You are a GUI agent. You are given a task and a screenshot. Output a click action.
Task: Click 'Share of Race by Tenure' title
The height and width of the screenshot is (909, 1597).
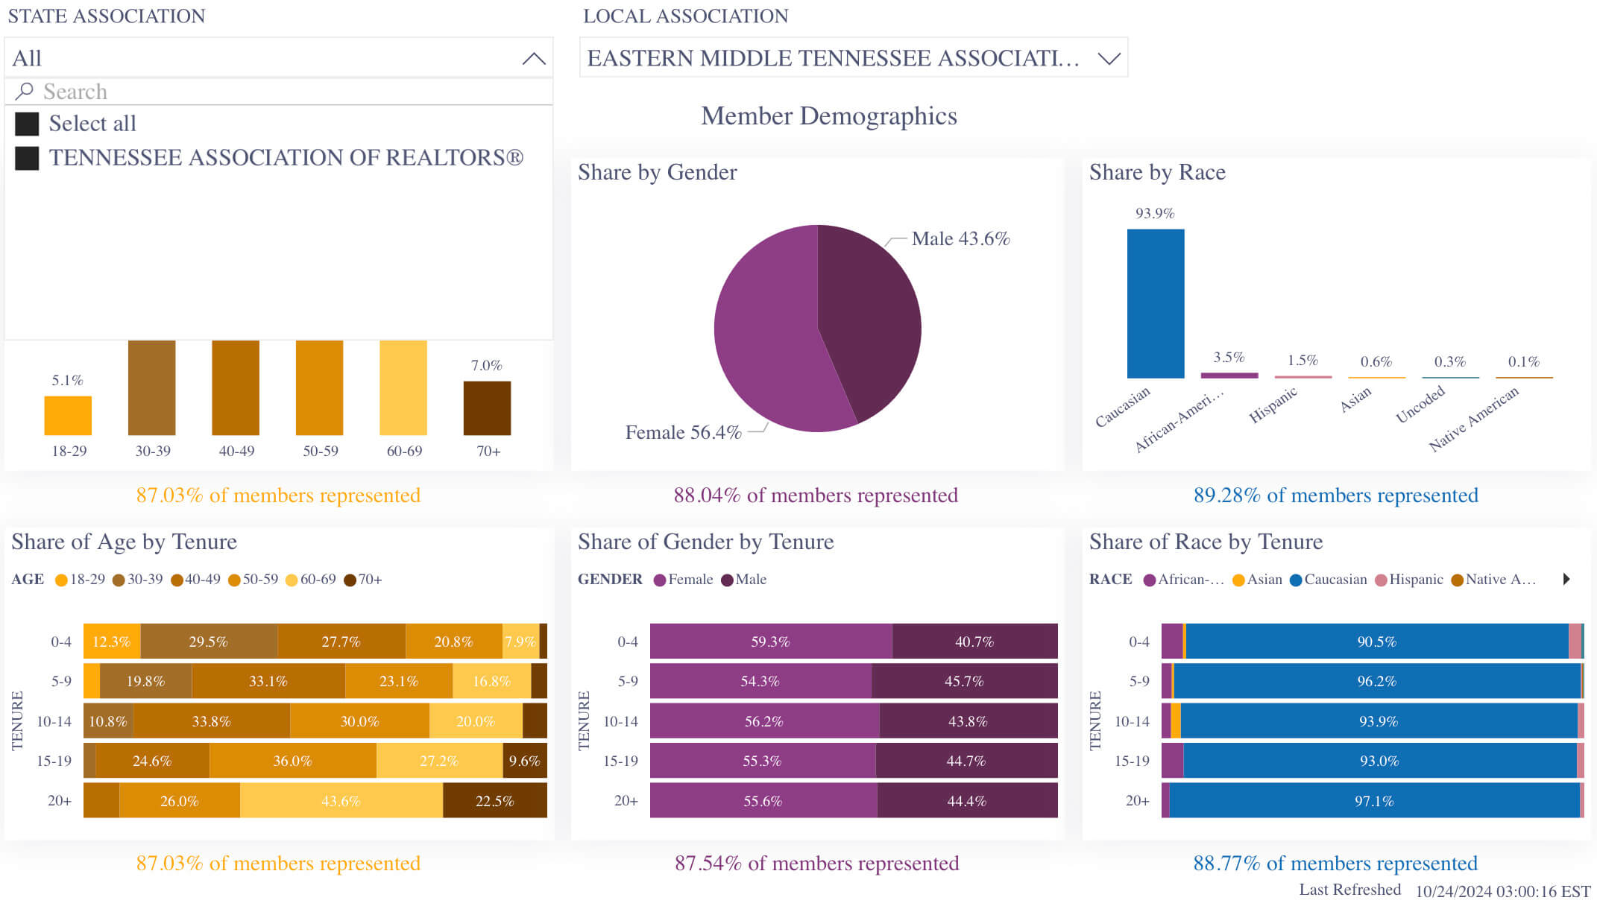pos(1206,542)
